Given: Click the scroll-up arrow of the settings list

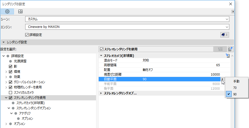Looking at the screenshot, I should (232, 56).
